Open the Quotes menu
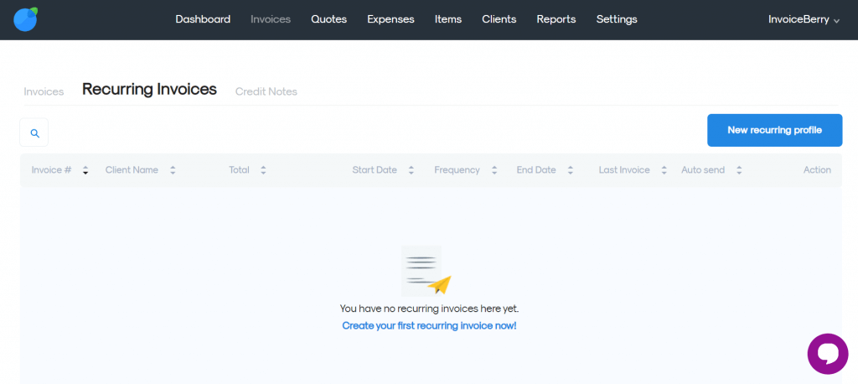 [328, 19]
